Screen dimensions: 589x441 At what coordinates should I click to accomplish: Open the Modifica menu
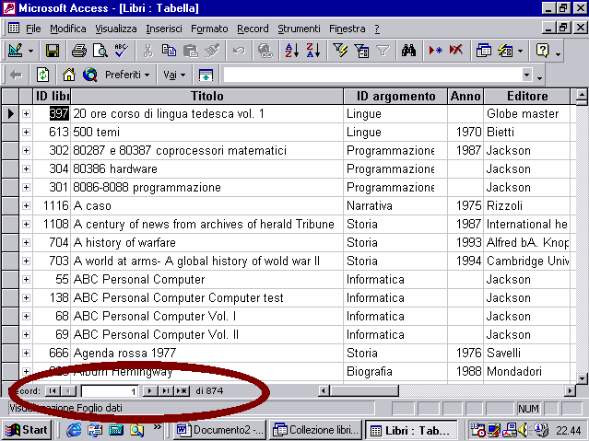[68, 29]
